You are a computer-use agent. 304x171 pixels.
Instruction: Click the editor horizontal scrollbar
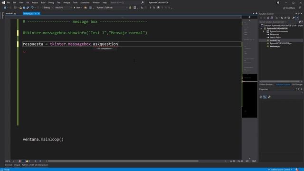[123, 161]
